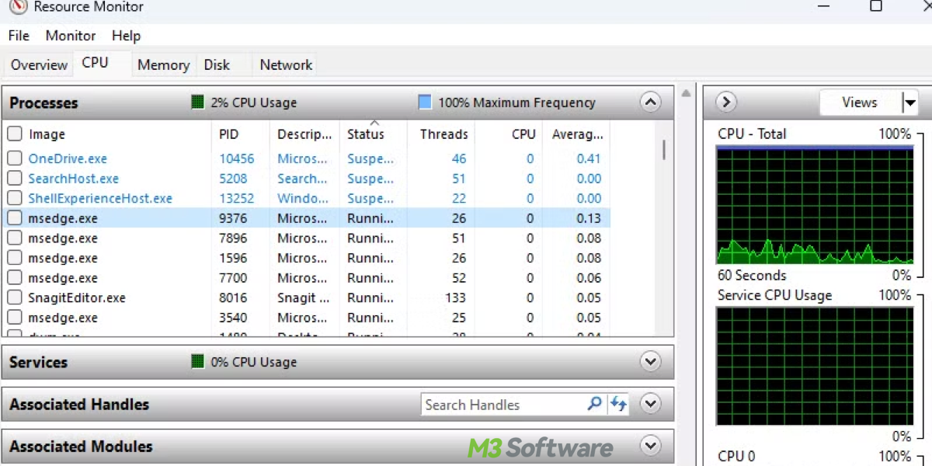Open the File menu
The image size is (932, 466).
click(19, 36)
